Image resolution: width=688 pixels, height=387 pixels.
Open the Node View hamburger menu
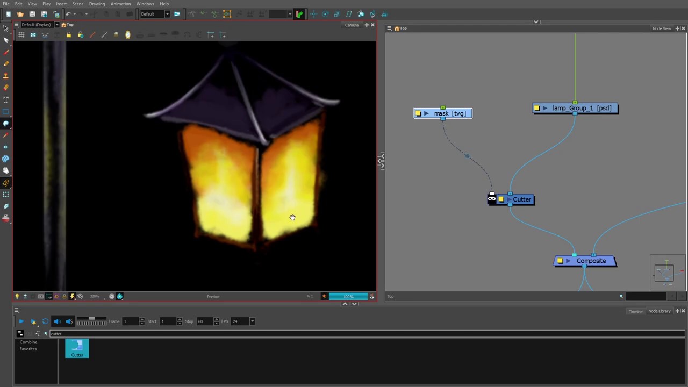[x=389, y=28]
